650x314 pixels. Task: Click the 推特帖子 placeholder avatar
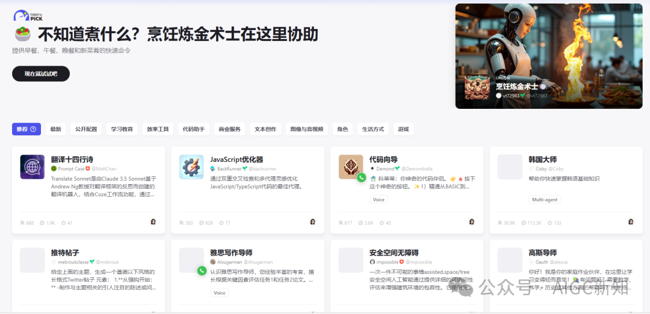click(x=32, y=260)
